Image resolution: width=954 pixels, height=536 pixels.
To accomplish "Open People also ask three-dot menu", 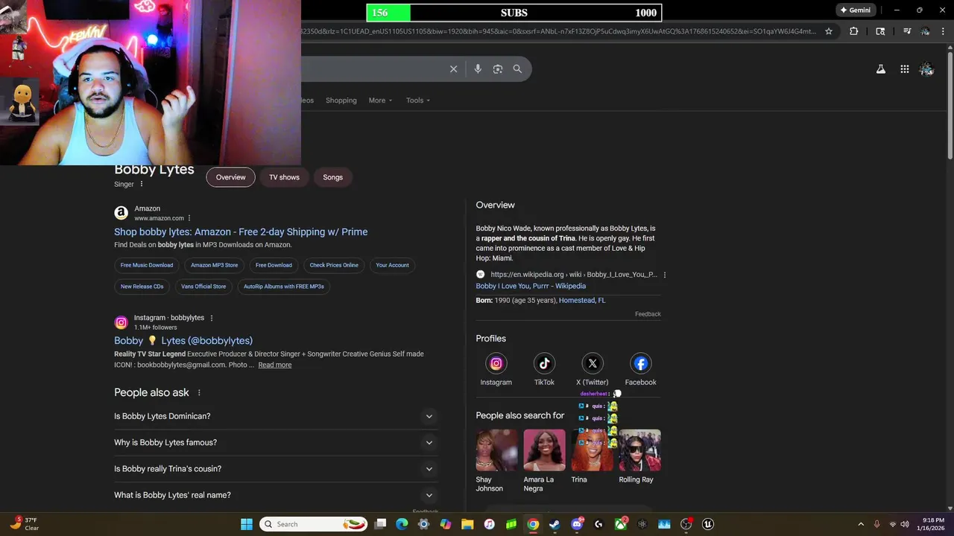I will 199,392.
